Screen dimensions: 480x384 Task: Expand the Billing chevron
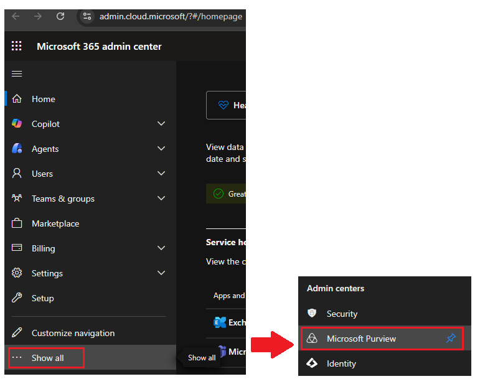pyautogui.click(x=161, y=248)
